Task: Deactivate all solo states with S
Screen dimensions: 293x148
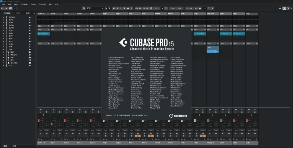Action: (x=117, y=8)
